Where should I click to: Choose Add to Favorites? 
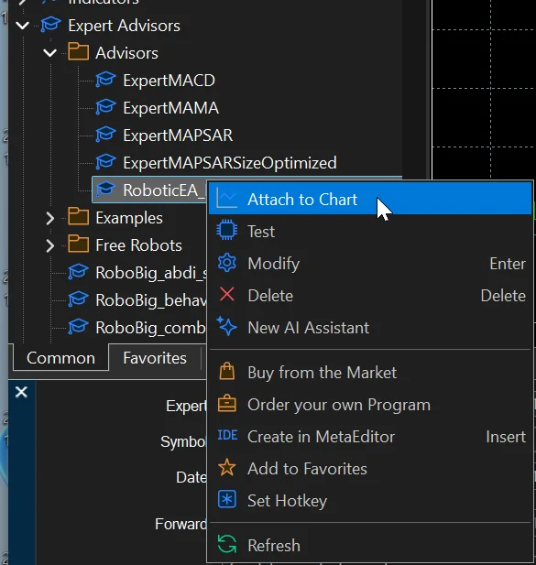click(370, 469)
